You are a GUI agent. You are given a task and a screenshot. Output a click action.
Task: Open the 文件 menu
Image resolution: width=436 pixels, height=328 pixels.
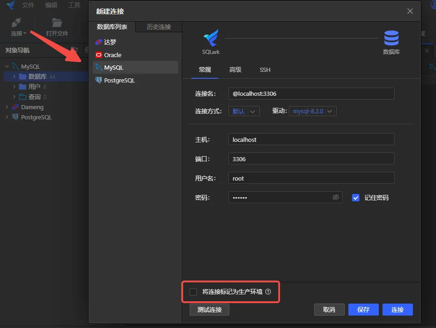click(x=28, y=5)
